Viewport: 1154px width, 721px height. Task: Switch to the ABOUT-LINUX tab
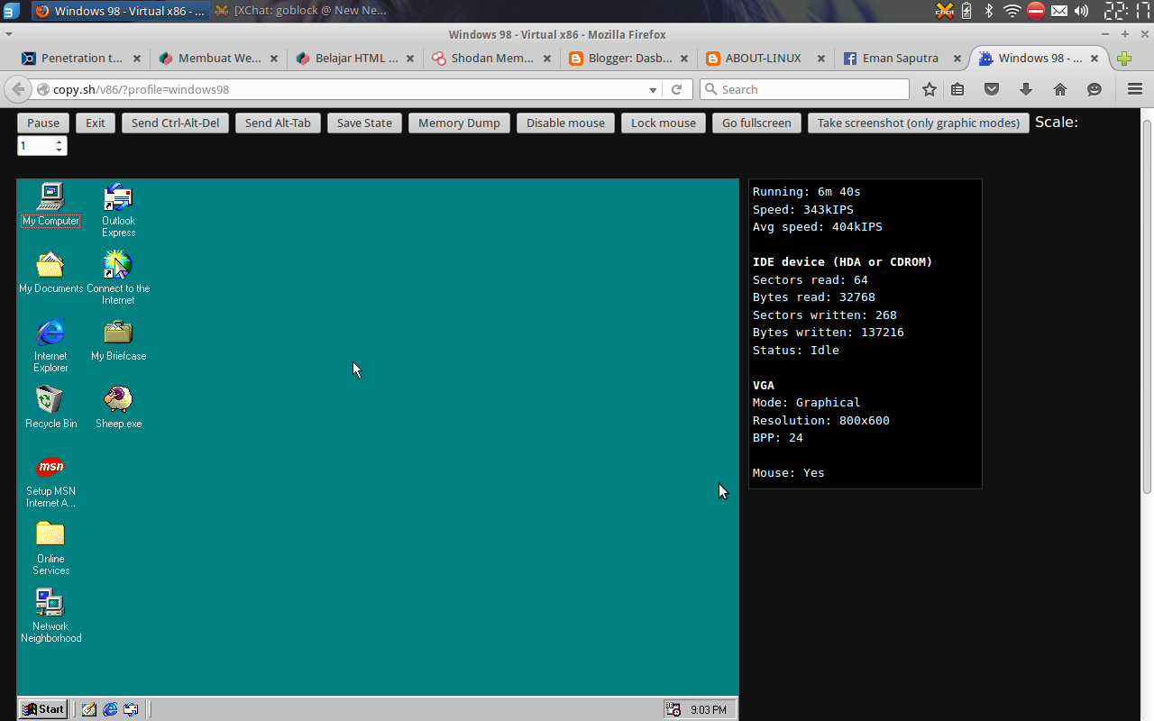coord(766,59)
